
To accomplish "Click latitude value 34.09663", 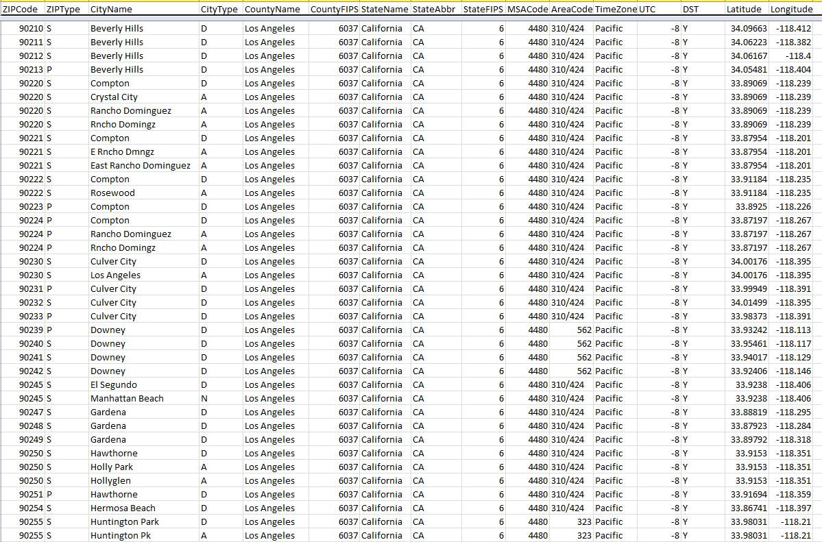I will coord(746,28).
